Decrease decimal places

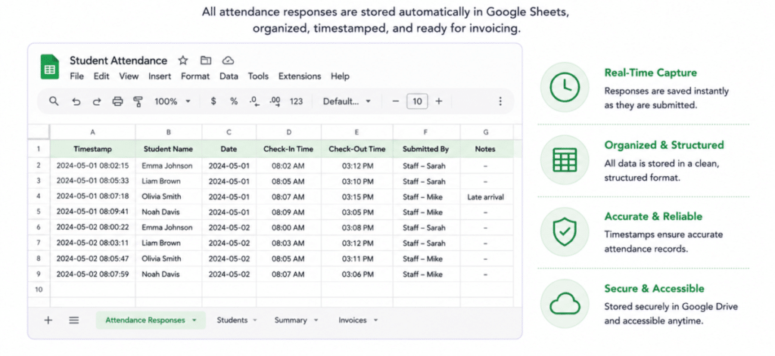[x=254, y=101]
